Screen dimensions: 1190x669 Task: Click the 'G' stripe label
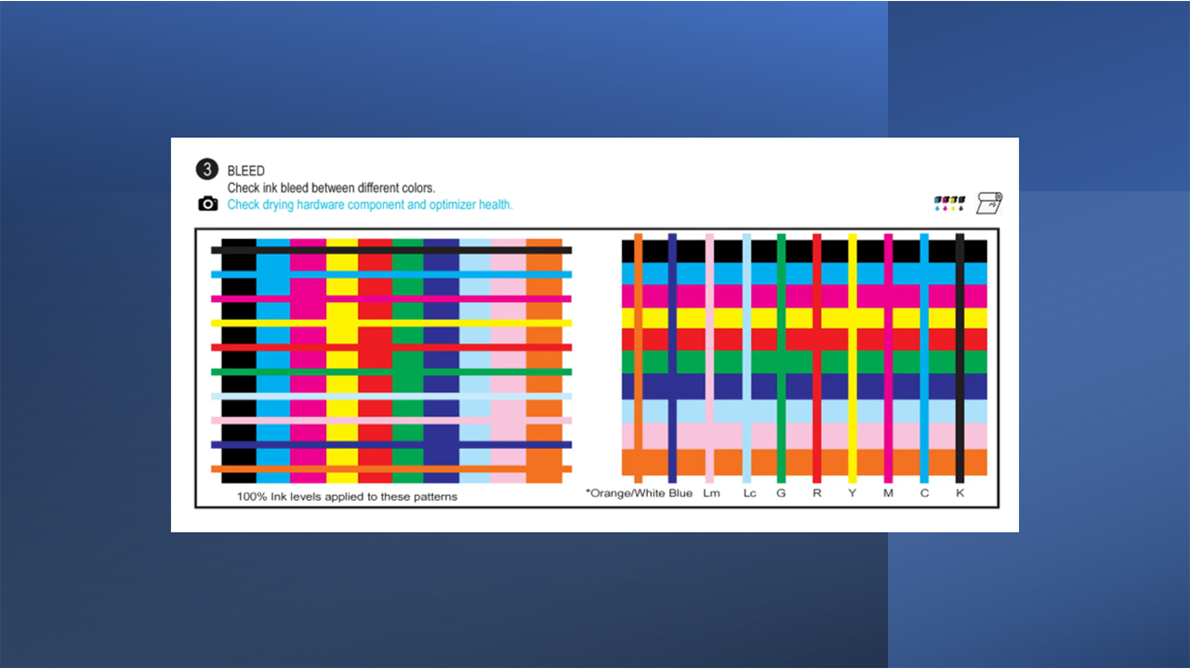781,493
